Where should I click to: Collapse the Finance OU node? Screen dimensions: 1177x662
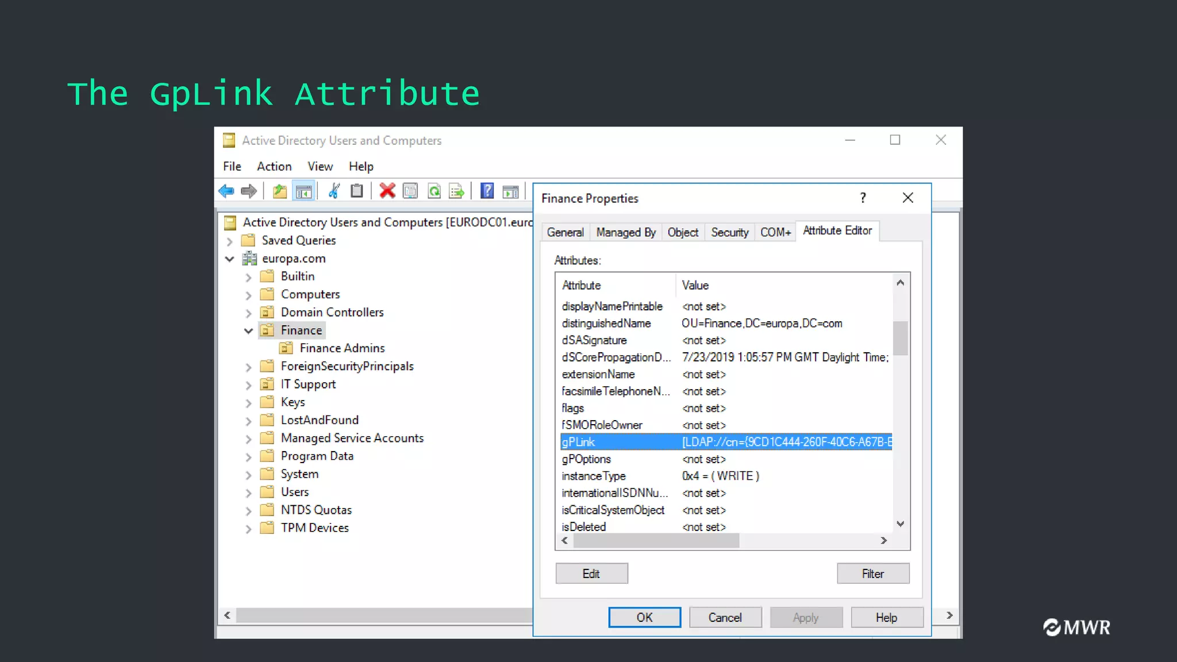248,331
